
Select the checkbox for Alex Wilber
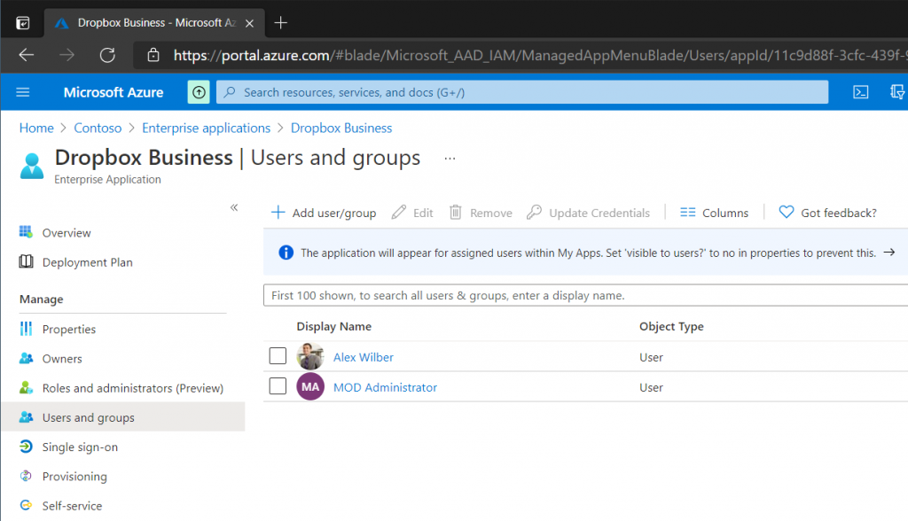point(278,355)
